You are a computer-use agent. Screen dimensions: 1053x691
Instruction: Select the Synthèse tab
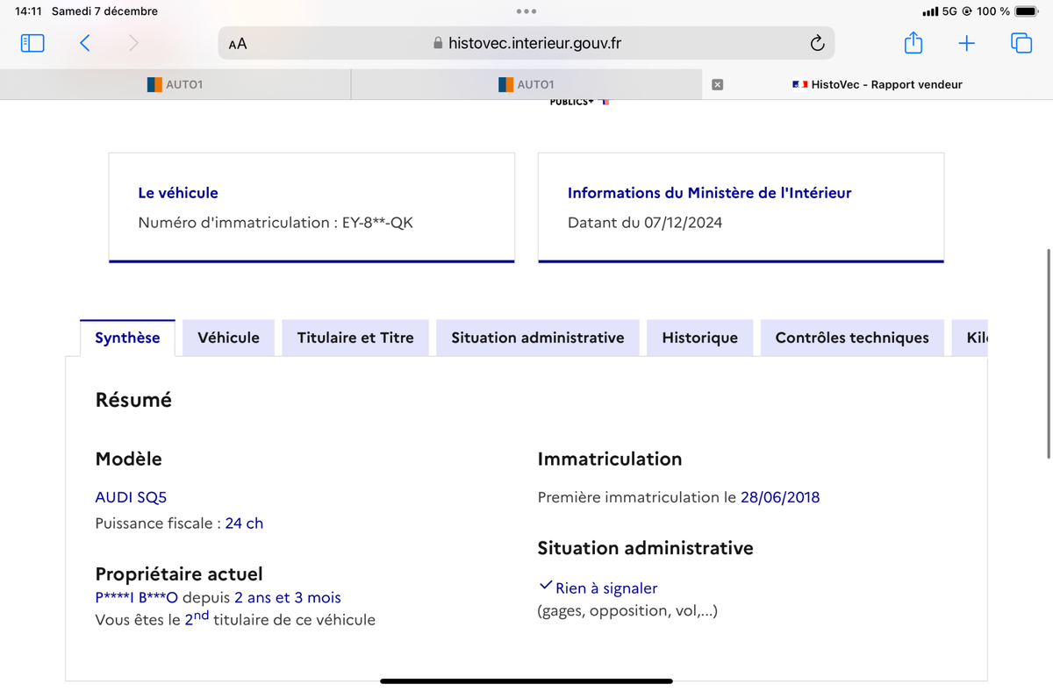(x=127, y=338)
